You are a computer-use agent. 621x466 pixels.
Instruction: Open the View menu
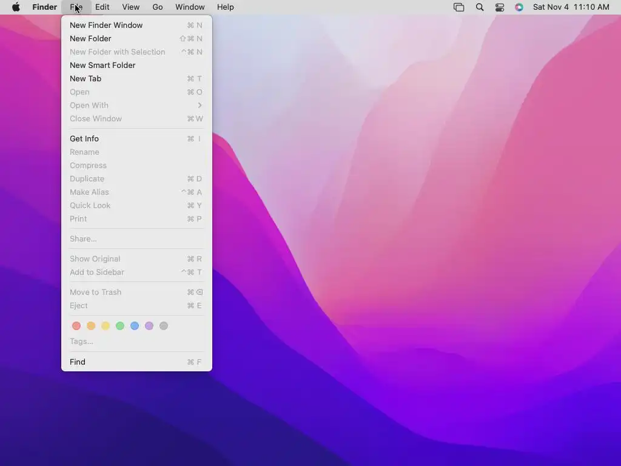(131, 7)
